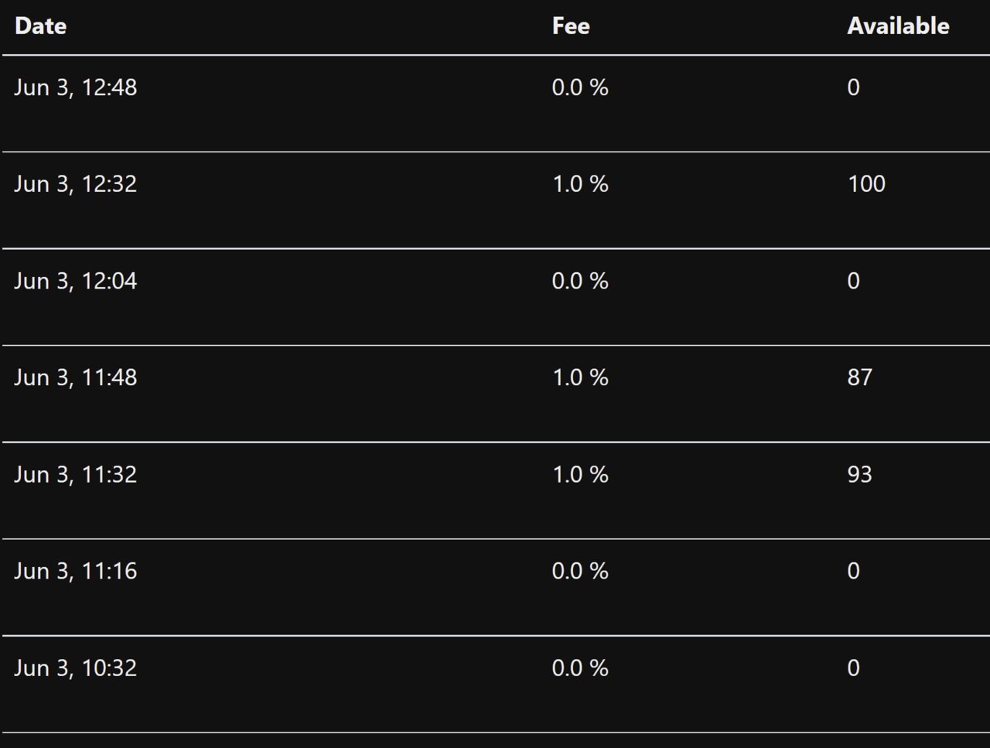990x748 pixels.
Task: Select the Jun 3, 12:48 row date
Action: [x=75, y=87]
